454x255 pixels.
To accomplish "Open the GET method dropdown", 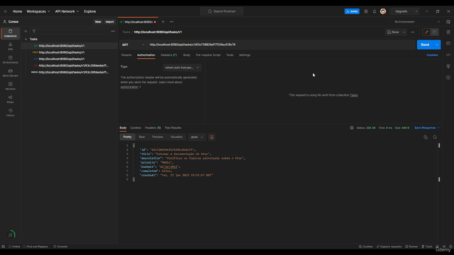I will click(x=133, y=45).
